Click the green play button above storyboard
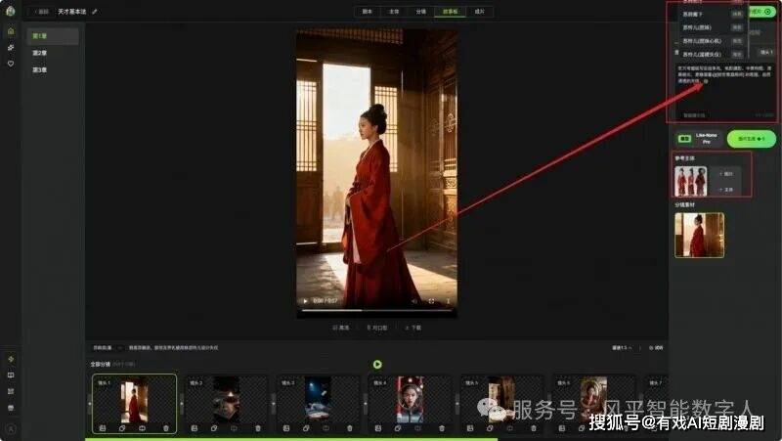The width and height of the screenshot is (782, 441). pos(377,365)
